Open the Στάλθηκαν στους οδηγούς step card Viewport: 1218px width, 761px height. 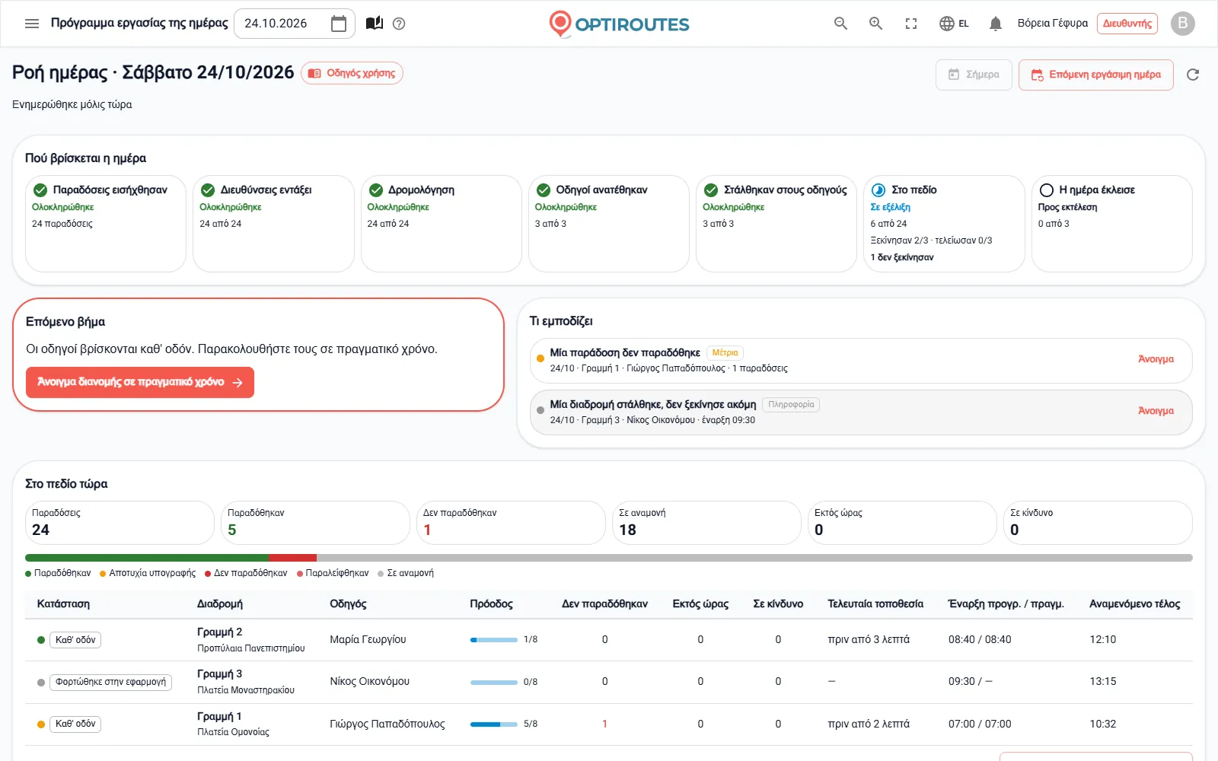click(776, 224)
